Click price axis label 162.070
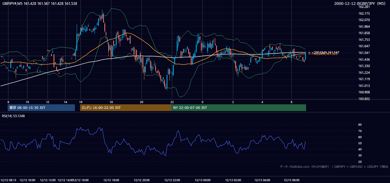This screenshot has height=183, width=390. coord(364,20)
